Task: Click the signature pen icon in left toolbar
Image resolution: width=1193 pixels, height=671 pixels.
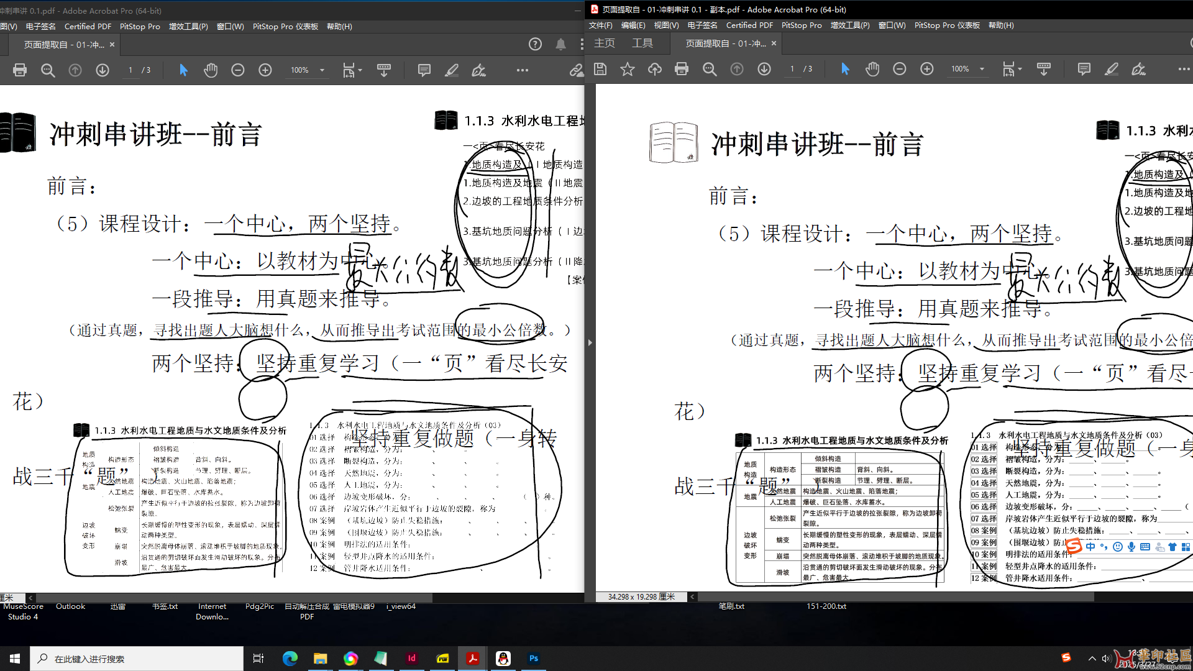Action: point(478,70)
